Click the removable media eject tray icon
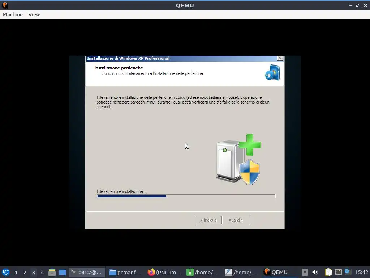The image size is (370, 278). pos(305,272)
